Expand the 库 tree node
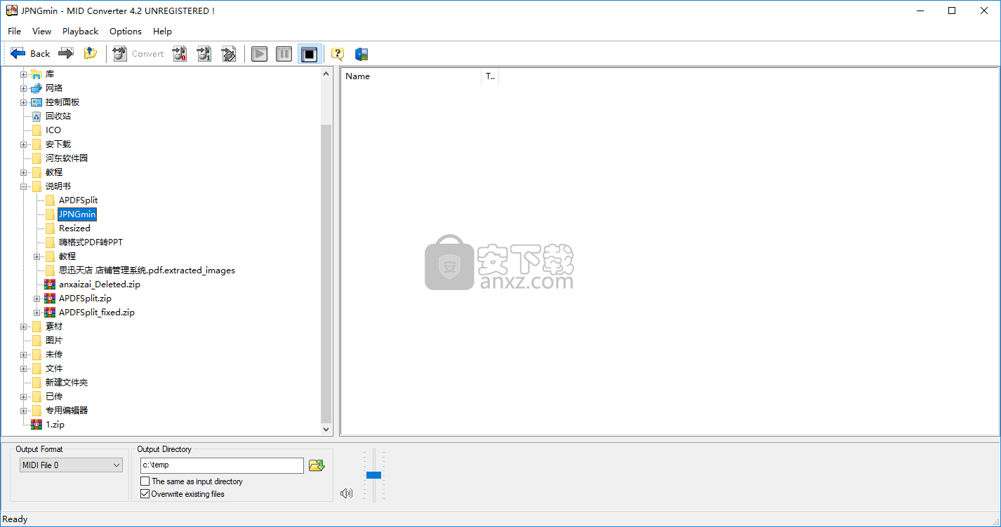This screenshot has width=1001, height=527. point(24,74)
